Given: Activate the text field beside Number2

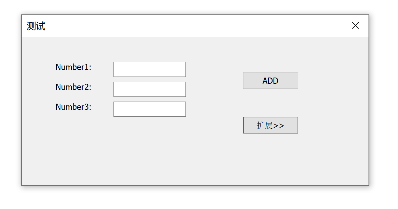Looking at the screenshot, I should coord(149,89).
